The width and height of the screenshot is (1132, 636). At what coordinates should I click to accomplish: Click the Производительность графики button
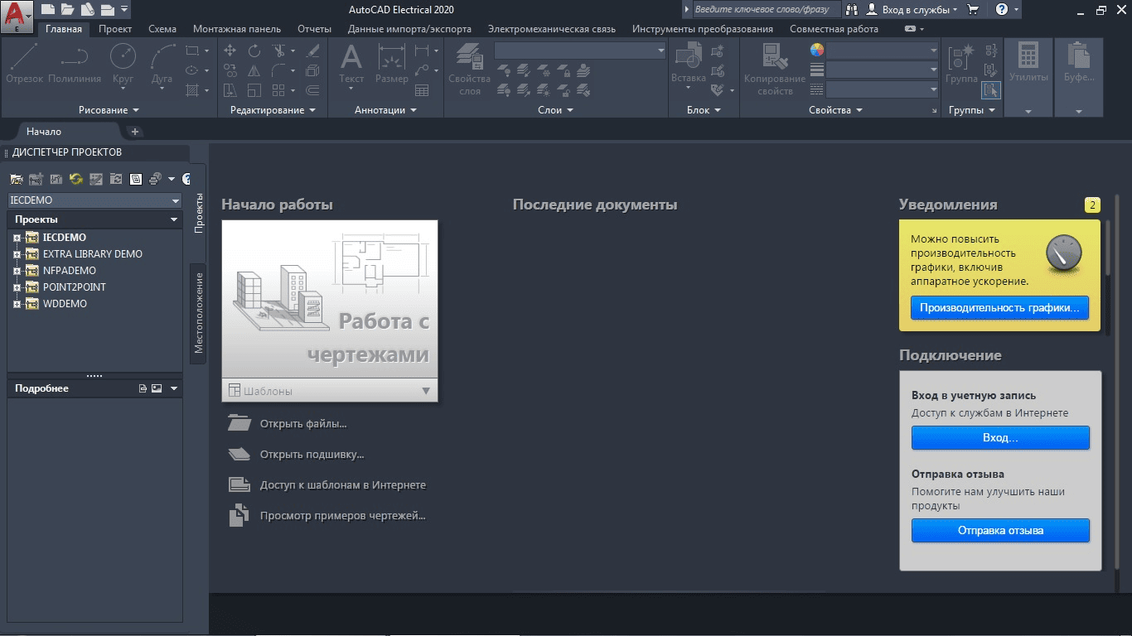999,307
